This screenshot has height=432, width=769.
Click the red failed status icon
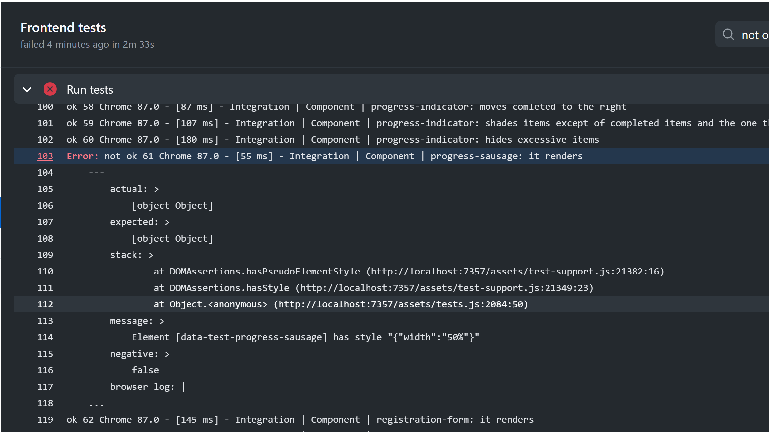pos(50,89)
